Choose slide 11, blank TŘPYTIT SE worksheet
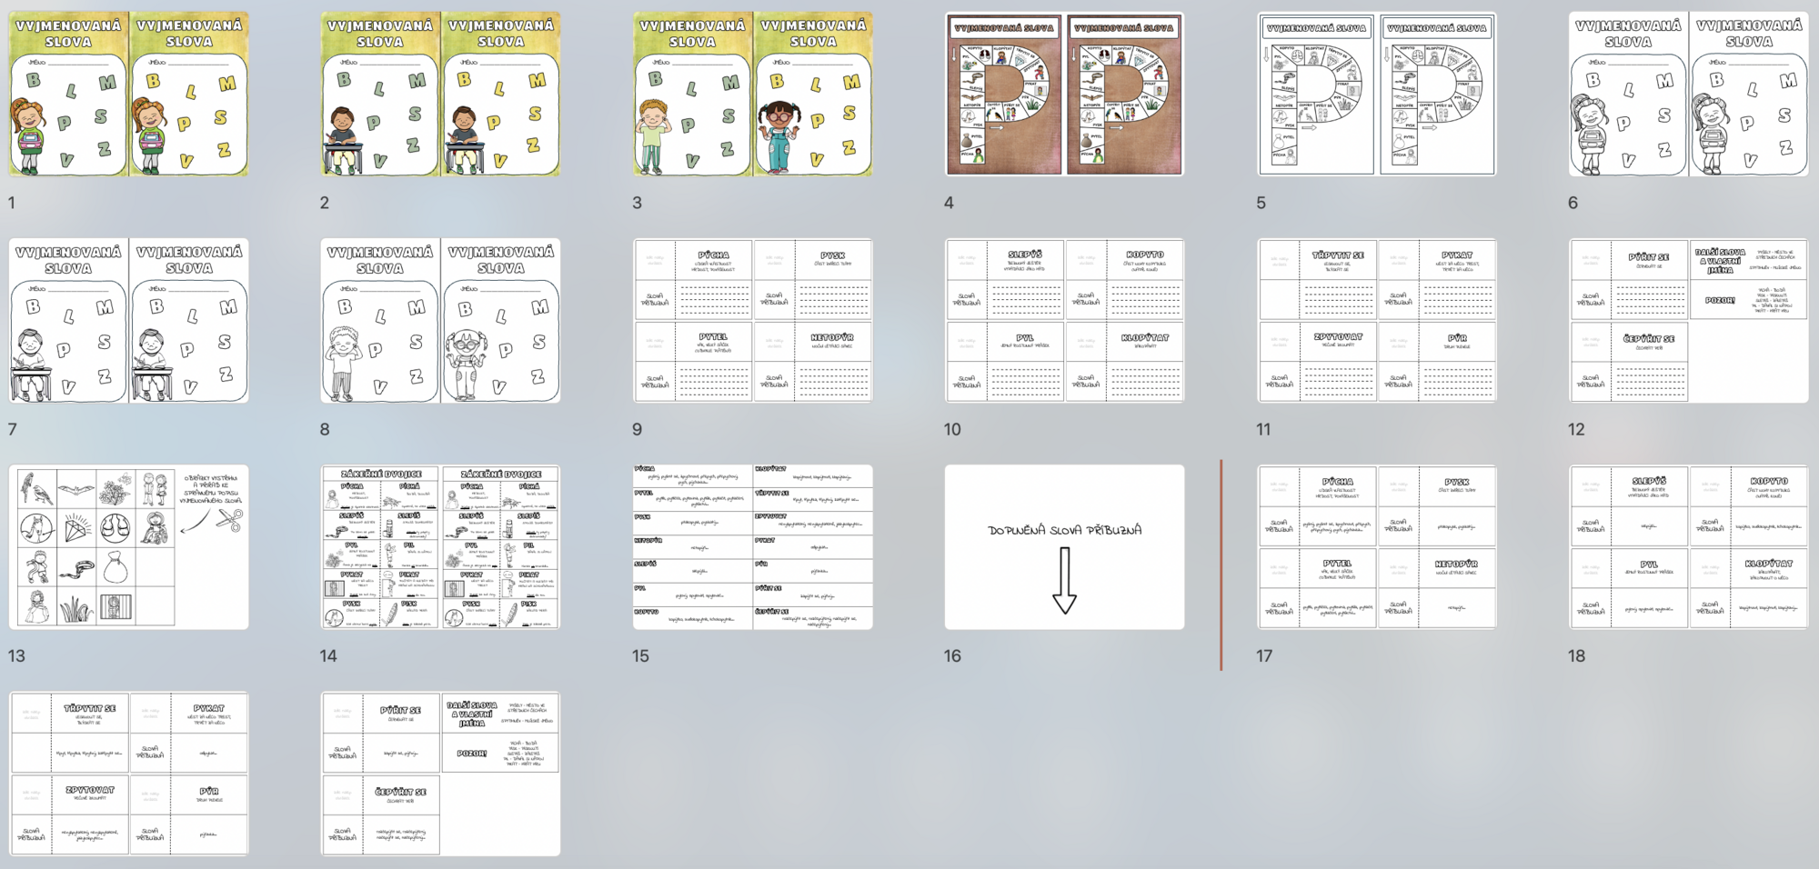Image resolution: width=1819 pixels, height=869 pixels. [1376, 320]
